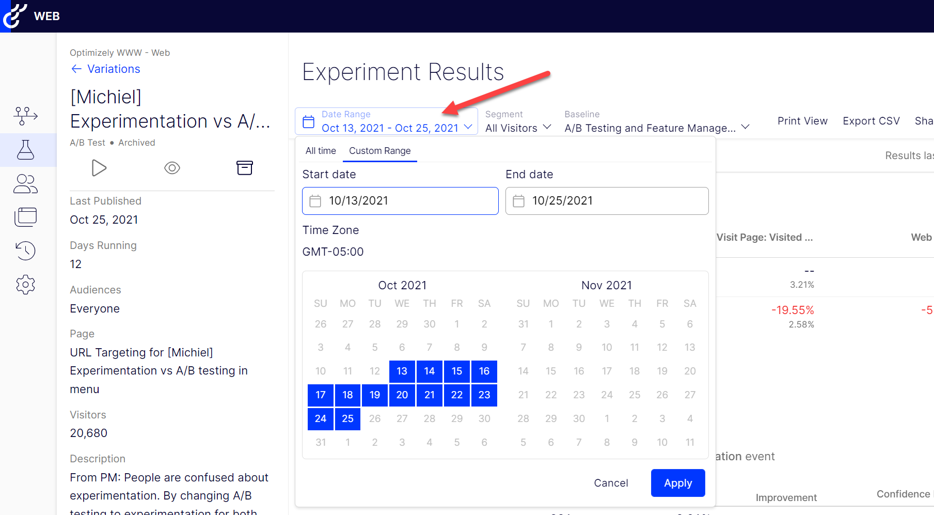Select October 20 in the calendar
The height and width of the screenshot is (515, 934).
pyautogui.click(x=402, y=395)
